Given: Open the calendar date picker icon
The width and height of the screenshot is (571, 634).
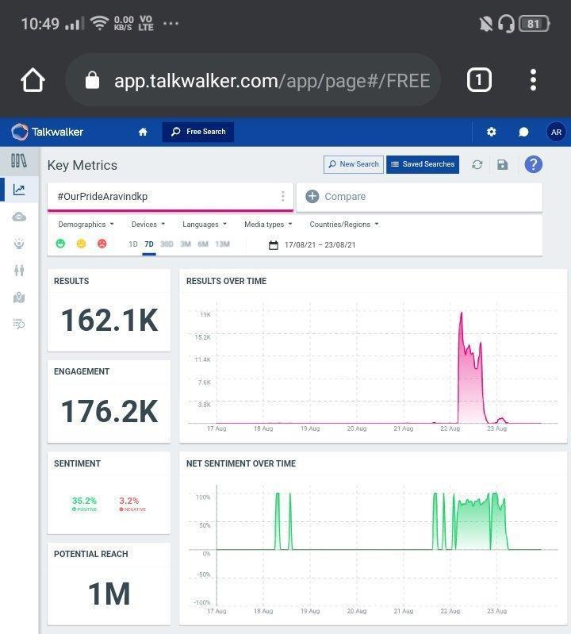Looking at the screenshot, I should tap(273, 245).
